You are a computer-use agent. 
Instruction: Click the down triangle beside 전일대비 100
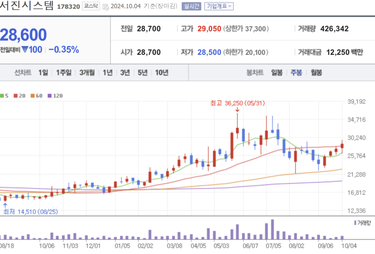[25, 50]
